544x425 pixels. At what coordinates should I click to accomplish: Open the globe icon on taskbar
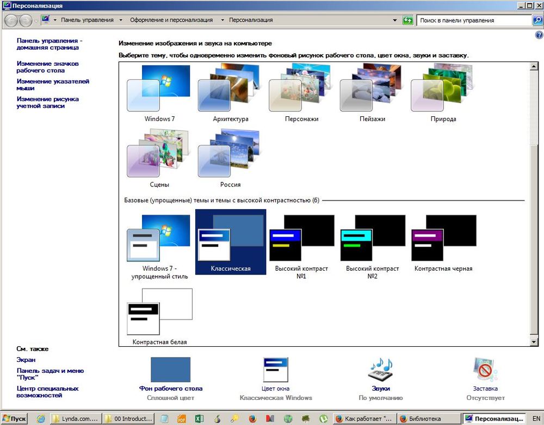(x=288, y=419)
